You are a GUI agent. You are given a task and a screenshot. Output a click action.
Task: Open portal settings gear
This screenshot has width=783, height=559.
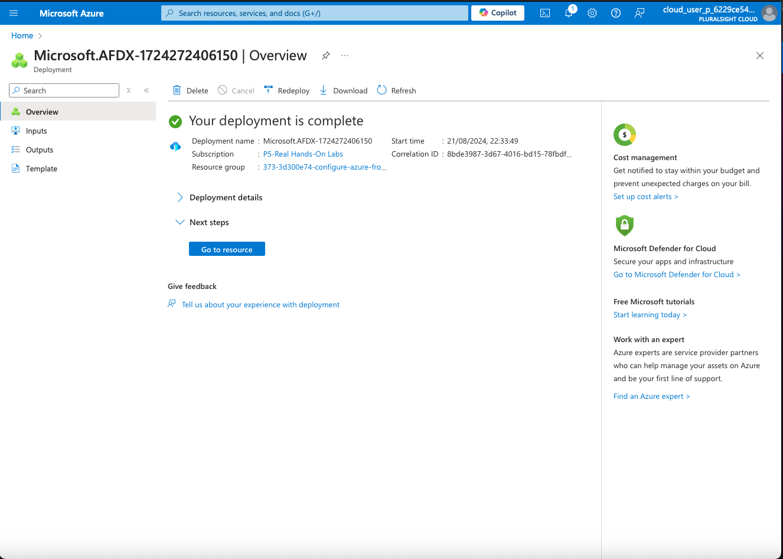coord(592,13)
